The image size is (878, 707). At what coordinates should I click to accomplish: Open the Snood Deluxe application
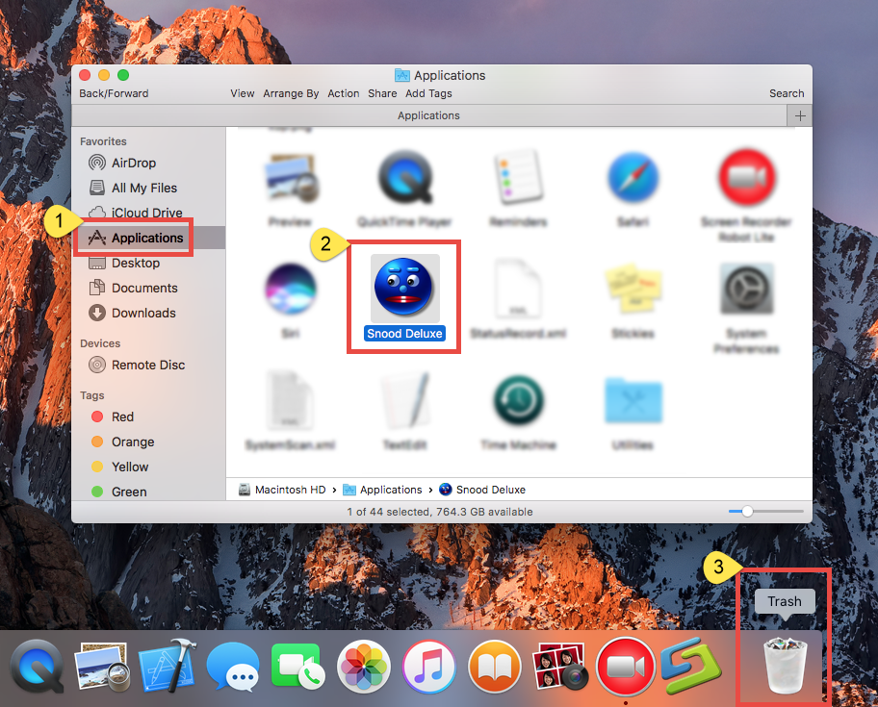402,287
